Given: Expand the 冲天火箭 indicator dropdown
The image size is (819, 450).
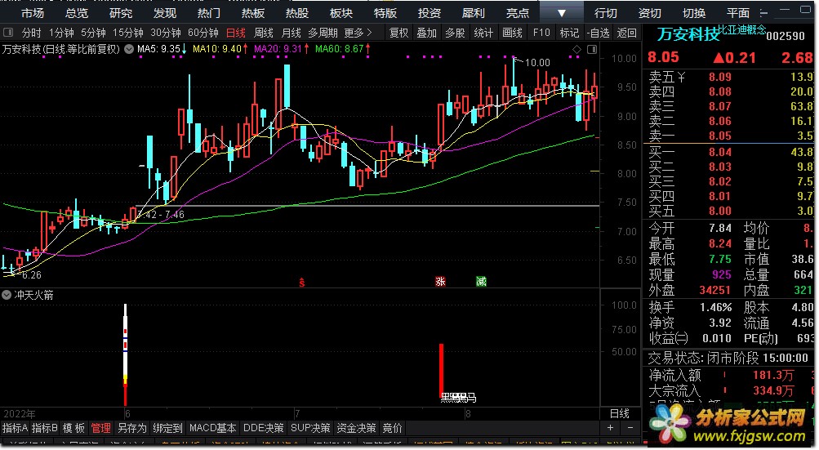Looking at the screenshot, I should coord(7,296).
